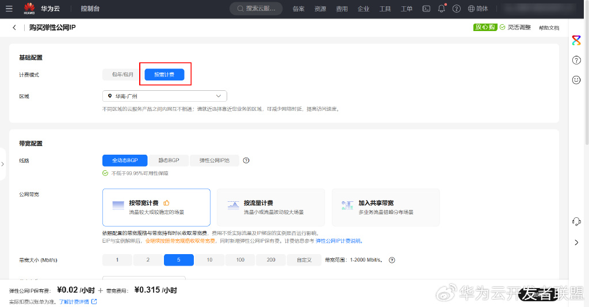Choose the join shared bandwidth card
The height and width of the screenshot is (307, 589).
pyautogui.click(x=386, y=207)
